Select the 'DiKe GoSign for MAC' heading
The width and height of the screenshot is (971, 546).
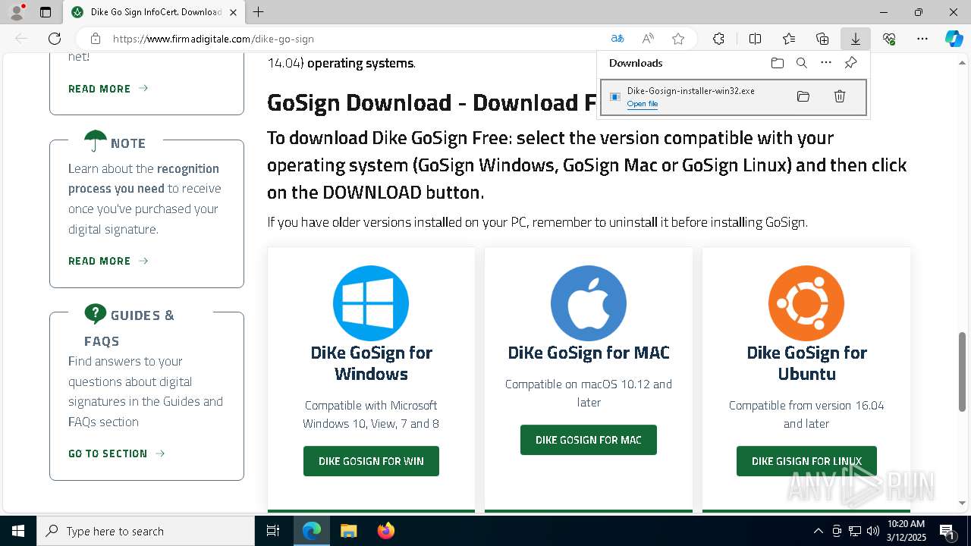[589, 353]
